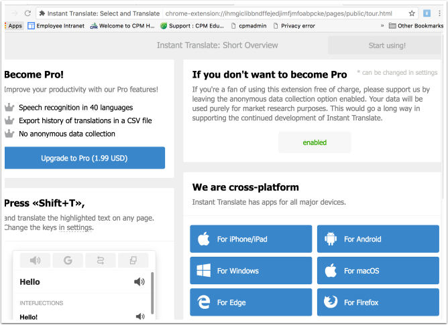
Task: Open the Instant Translate extension icon in the toolbar
Action: [427, 13]
